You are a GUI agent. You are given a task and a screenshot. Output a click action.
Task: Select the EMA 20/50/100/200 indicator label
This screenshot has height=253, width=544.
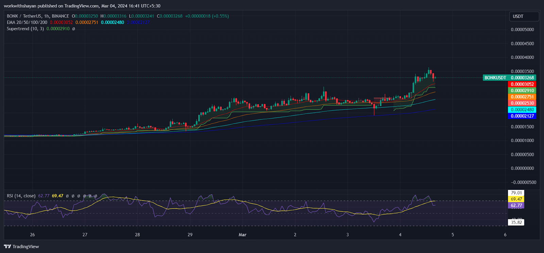(x=27, y=22)
